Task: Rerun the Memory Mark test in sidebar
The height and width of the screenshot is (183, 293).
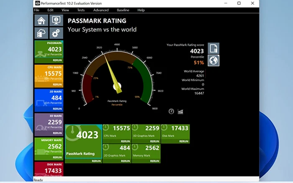Action: 57,158
